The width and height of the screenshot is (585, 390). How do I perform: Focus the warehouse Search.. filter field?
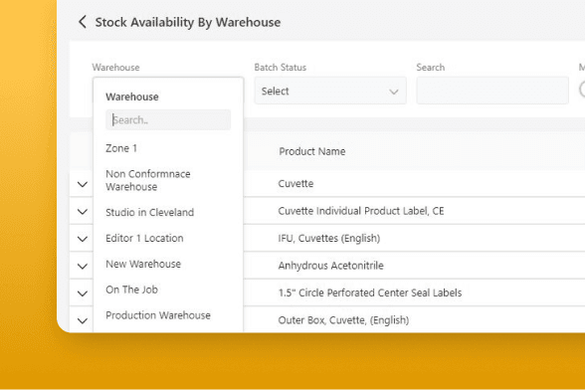click(168, 119)
